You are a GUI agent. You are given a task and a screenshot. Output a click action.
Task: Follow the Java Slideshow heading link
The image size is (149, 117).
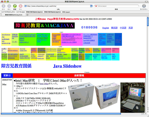(67, 66)
